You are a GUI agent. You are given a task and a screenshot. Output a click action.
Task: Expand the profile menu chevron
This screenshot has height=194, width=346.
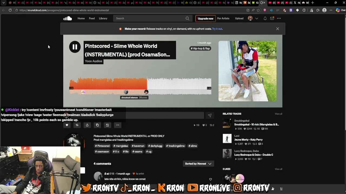257,18
